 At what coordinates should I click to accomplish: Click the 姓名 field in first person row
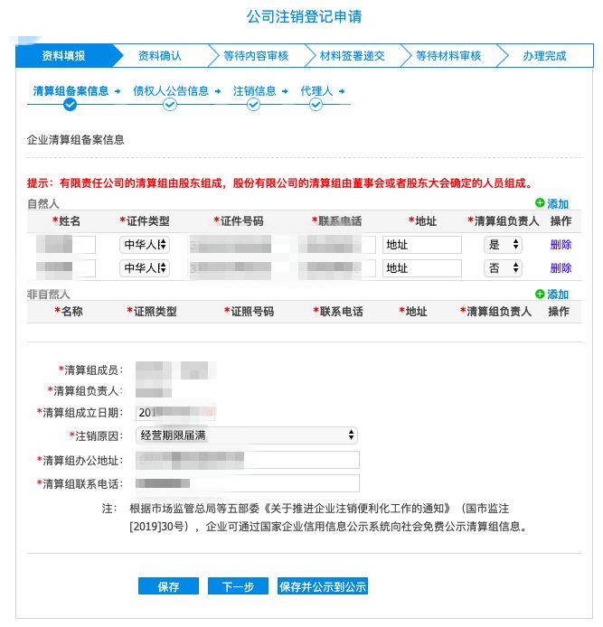[x=66, y=244]
